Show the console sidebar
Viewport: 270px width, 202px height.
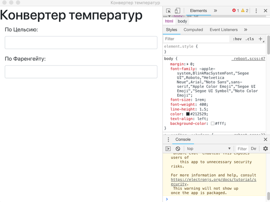click(168, 148)
